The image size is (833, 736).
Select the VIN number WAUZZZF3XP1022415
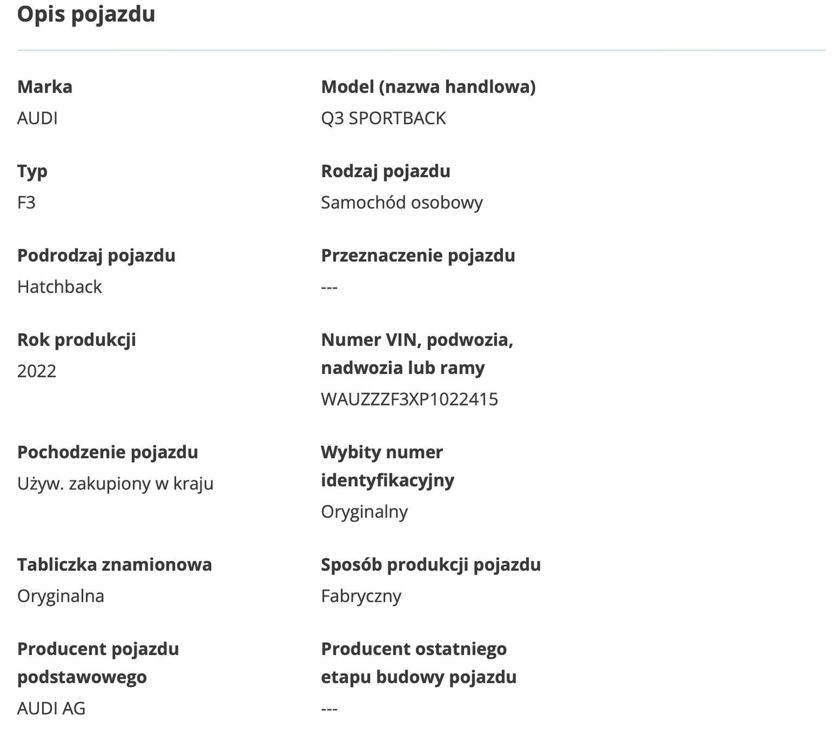409,399
